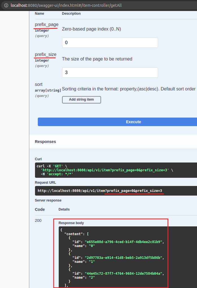Click the Response body JSON block
The image size is (197, 288).
pyautogui.click(x=128, y=257)
